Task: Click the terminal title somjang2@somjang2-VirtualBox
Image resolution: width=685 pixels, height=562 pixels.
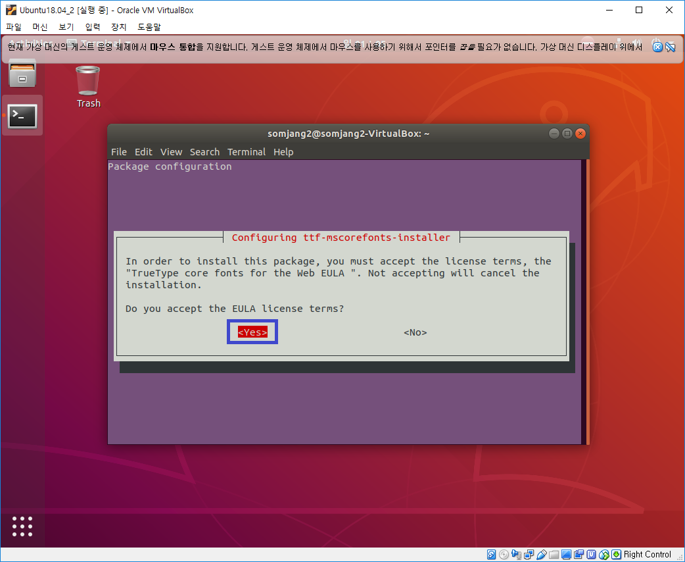Action: tap(348, 134)
